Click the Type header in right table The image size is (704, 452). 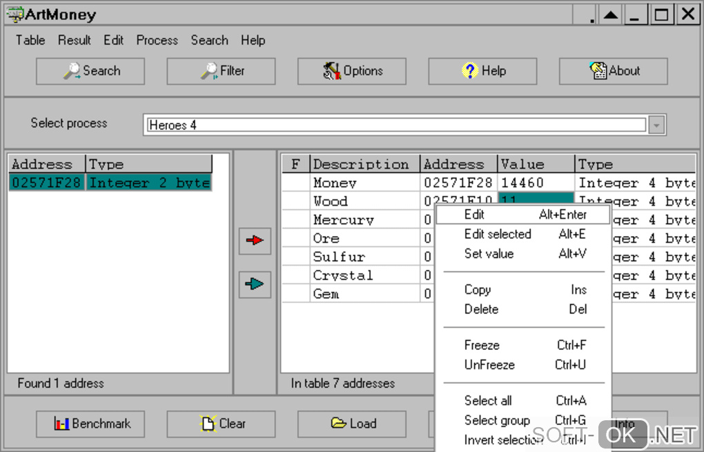pos(635,164)
